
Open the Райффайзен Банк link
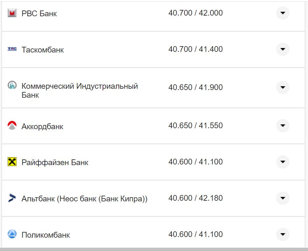pos(55,163)
